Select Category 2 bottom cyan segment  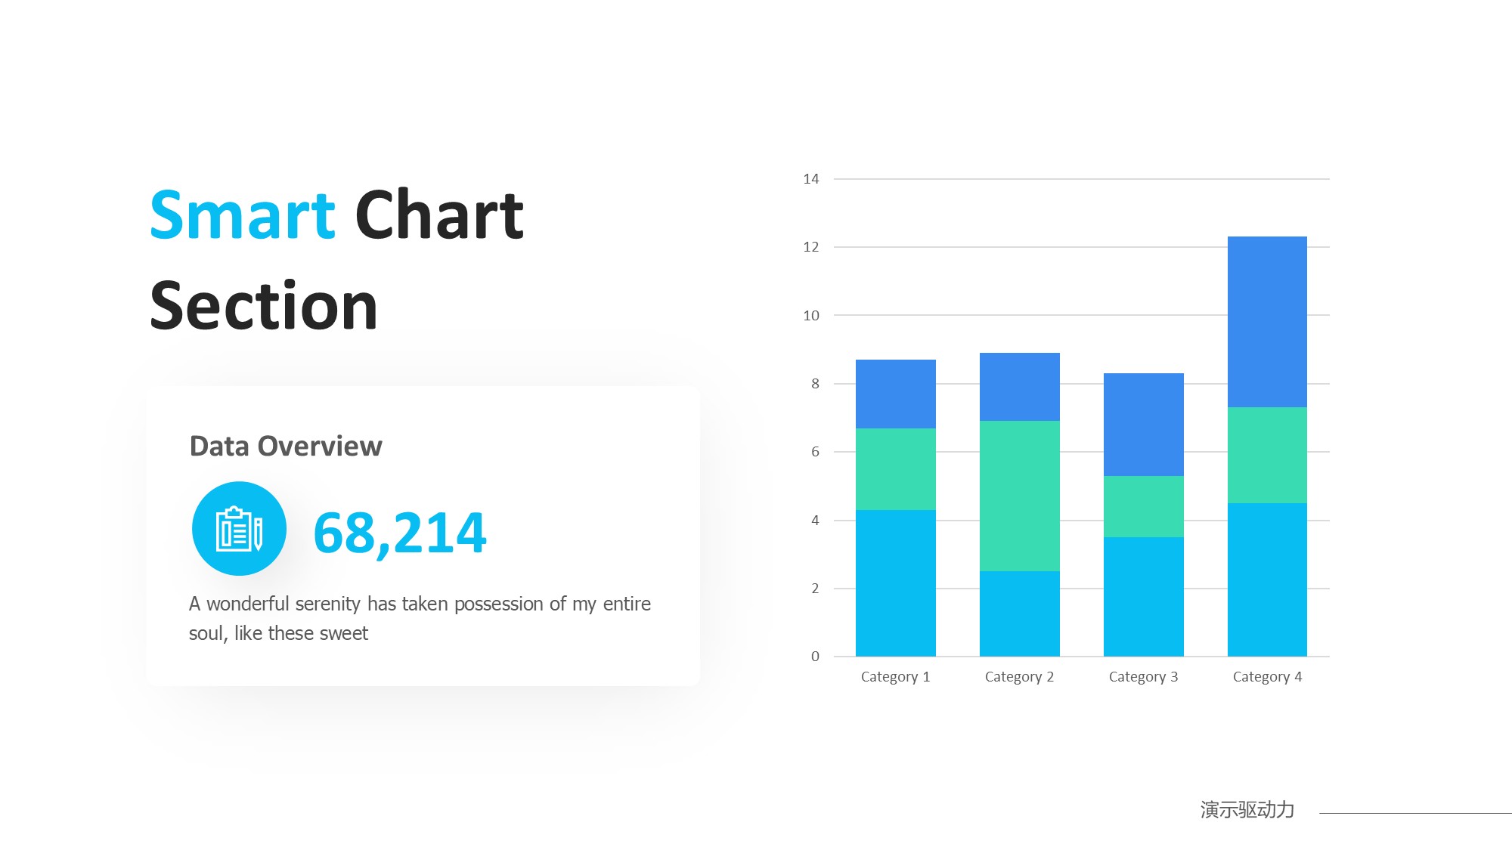pos(1019,614)
